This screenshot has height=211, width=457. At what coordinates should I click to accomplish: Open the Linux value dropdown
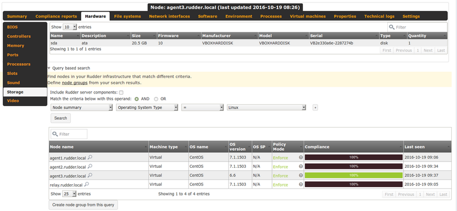266,107
